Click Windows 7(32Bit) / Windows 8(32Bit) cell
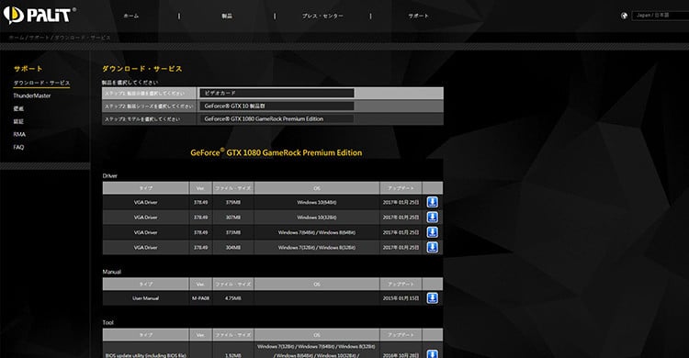This screenshot has width=689, height=358. [317, 247]
